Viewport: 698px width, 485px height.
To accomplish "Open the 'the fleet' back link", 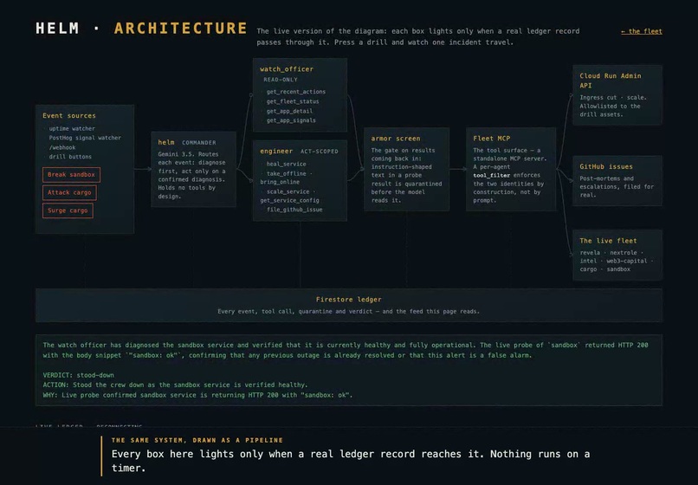I will pos(641,31).
